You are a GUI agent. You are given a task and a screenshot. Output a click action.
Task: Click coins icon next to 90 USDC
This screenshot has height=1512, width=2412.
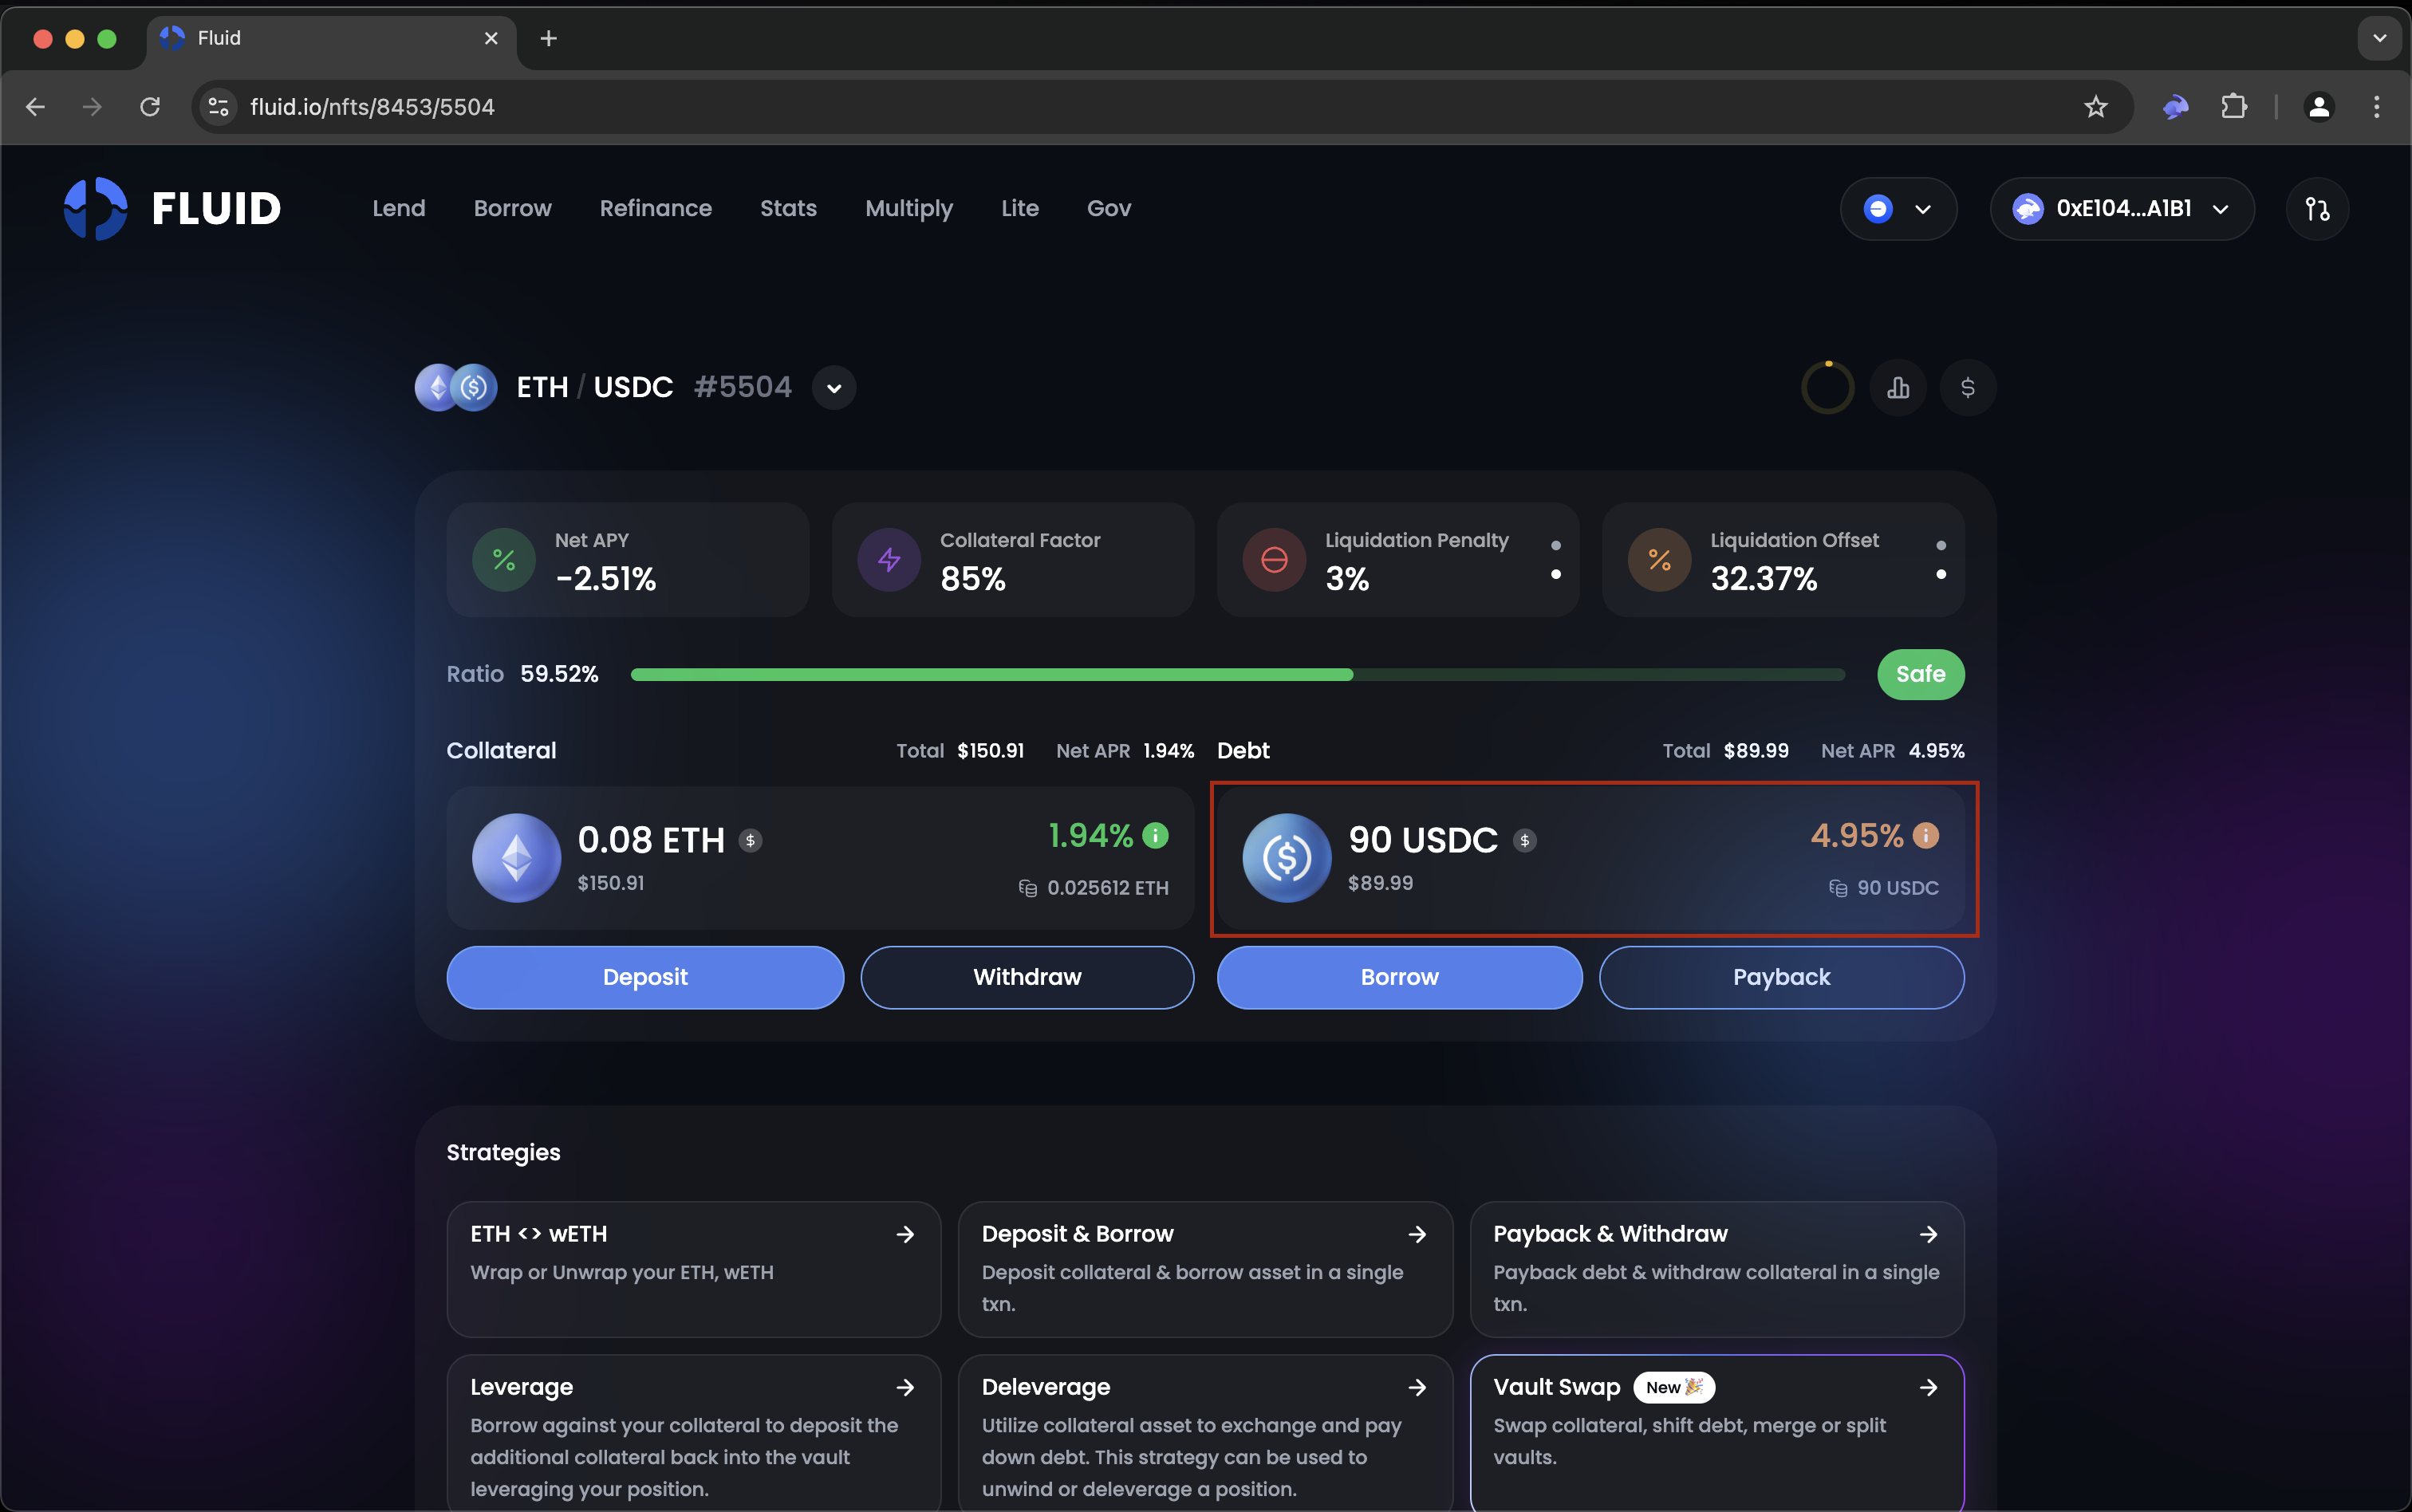[1838, 888]
